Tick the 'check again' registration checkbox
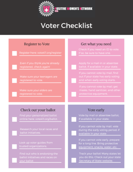This screenshot has height=172, width=133. point(15,67)
